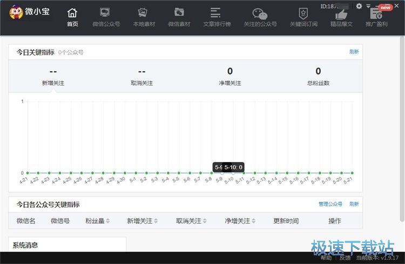The width and height of the screenshot is (405, 264).
Task: Select the 新增关注 metric tab
Action: tap(53, 77)
